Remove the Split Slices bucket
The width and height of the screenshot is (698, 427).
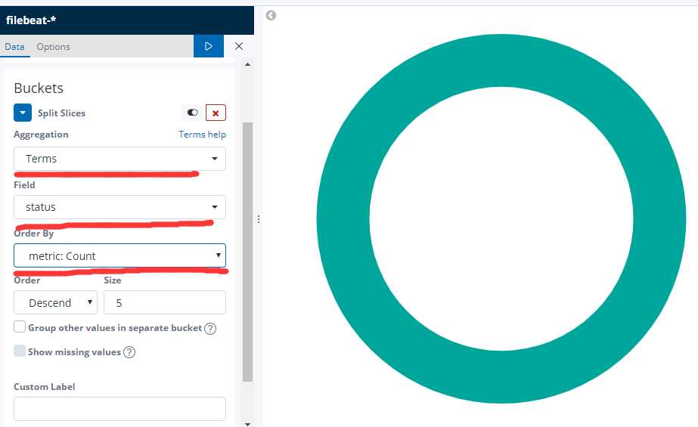pos(216,113)
